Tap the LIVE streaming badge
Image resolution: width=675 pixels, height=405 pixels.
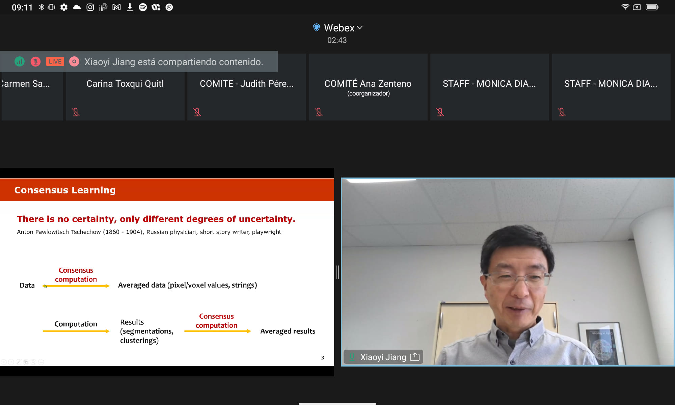tap(55, 61)
